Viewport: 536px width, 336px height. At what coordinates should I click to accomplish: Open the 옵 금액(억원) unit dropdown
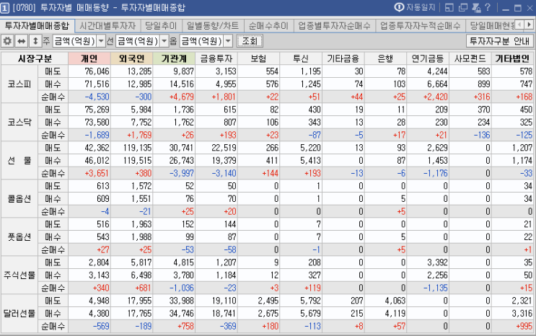228,41
